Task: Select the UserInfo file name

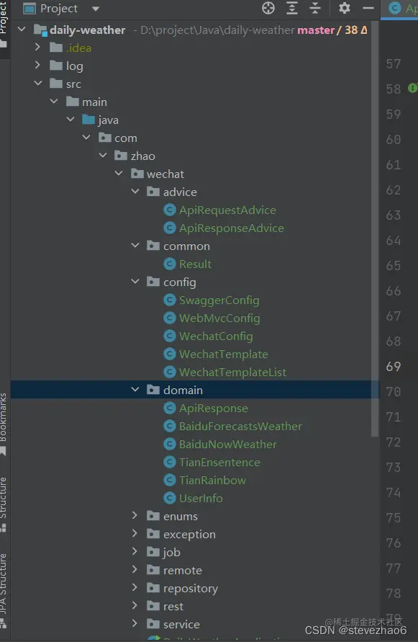Action: [201, 499]
